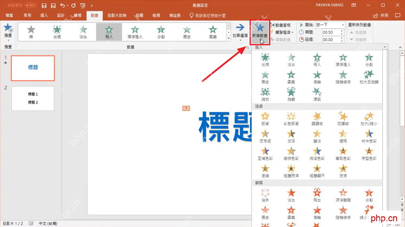Choose 波浪 wave emphasis effect
Screen dimensions: 405x227
pos(343,171)
